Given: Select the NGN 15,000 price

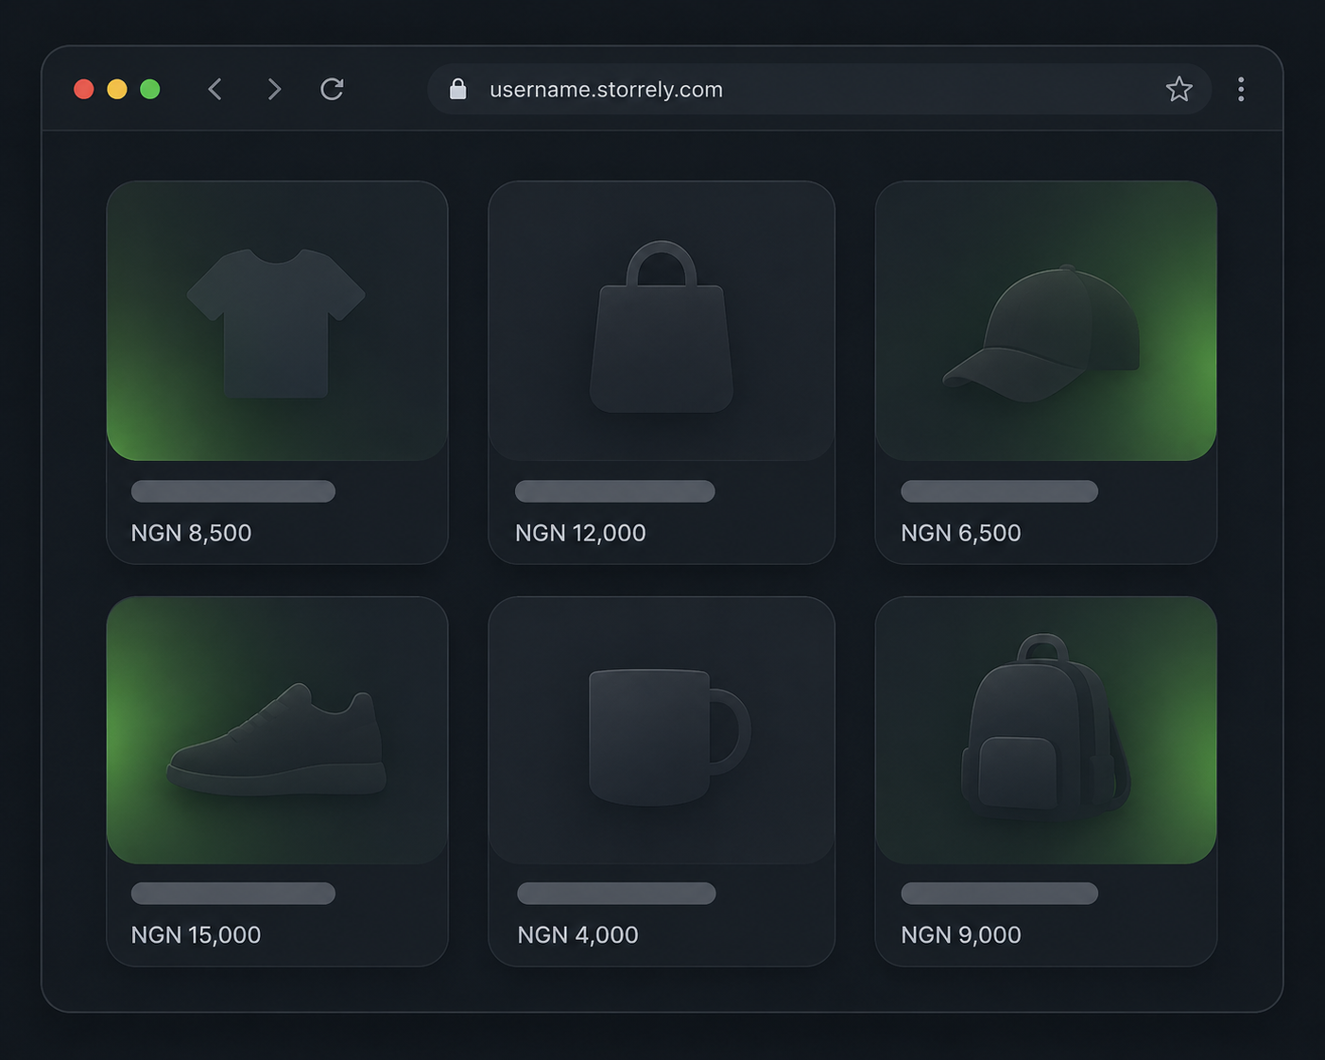Looking at the screenshot, I should click(196, 934).
